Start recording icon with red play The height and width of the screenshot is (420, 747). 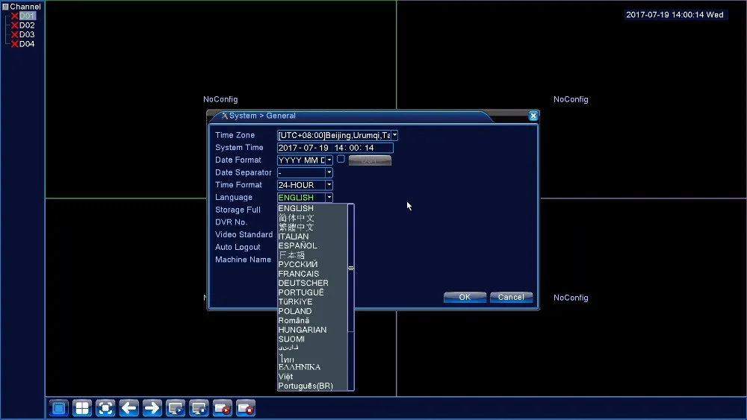(x=222, y=408)
